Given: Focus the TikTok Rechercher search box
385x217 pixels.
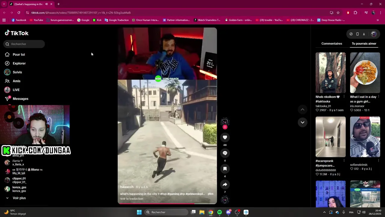Looking at the screenshot, I should pyautogui.click(x=24, y=44).
